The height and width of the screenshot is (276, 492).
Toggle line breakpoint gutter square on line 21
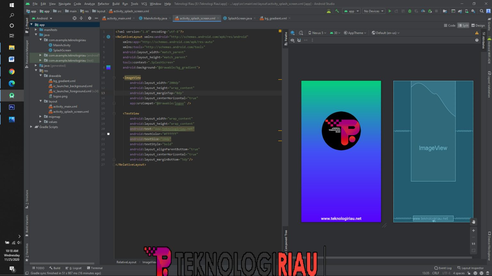point(108,134)
